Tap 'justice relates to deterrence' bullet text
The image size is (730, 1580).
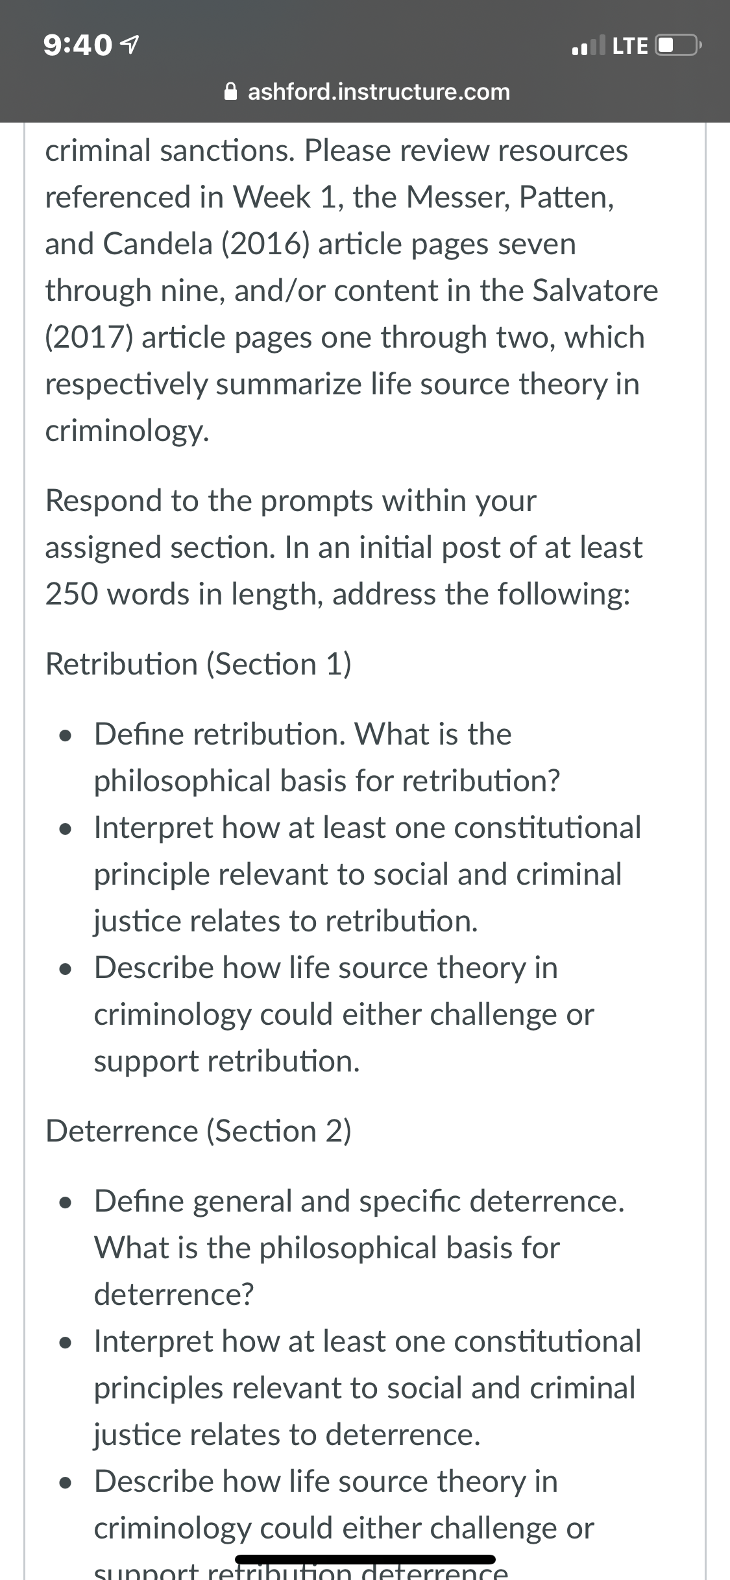(287, 1434)
